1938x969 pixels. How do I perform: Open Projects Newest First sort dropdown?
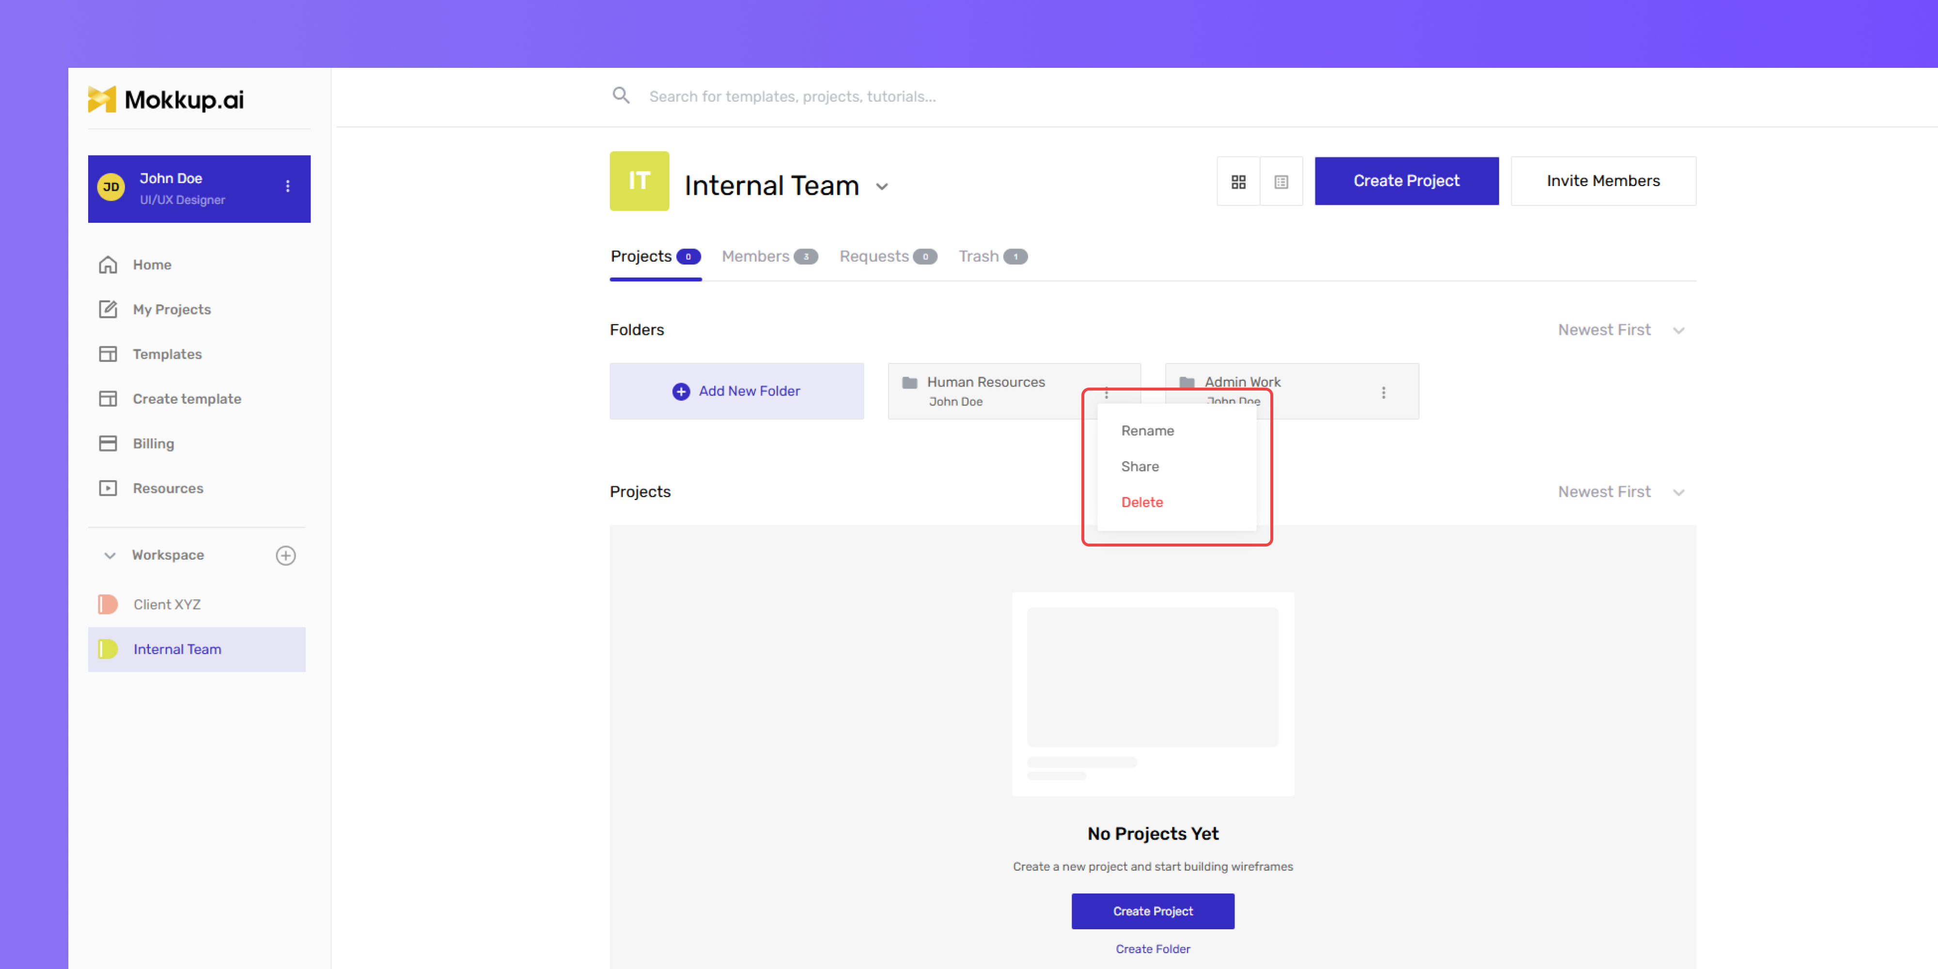(x=1621, y=491)
